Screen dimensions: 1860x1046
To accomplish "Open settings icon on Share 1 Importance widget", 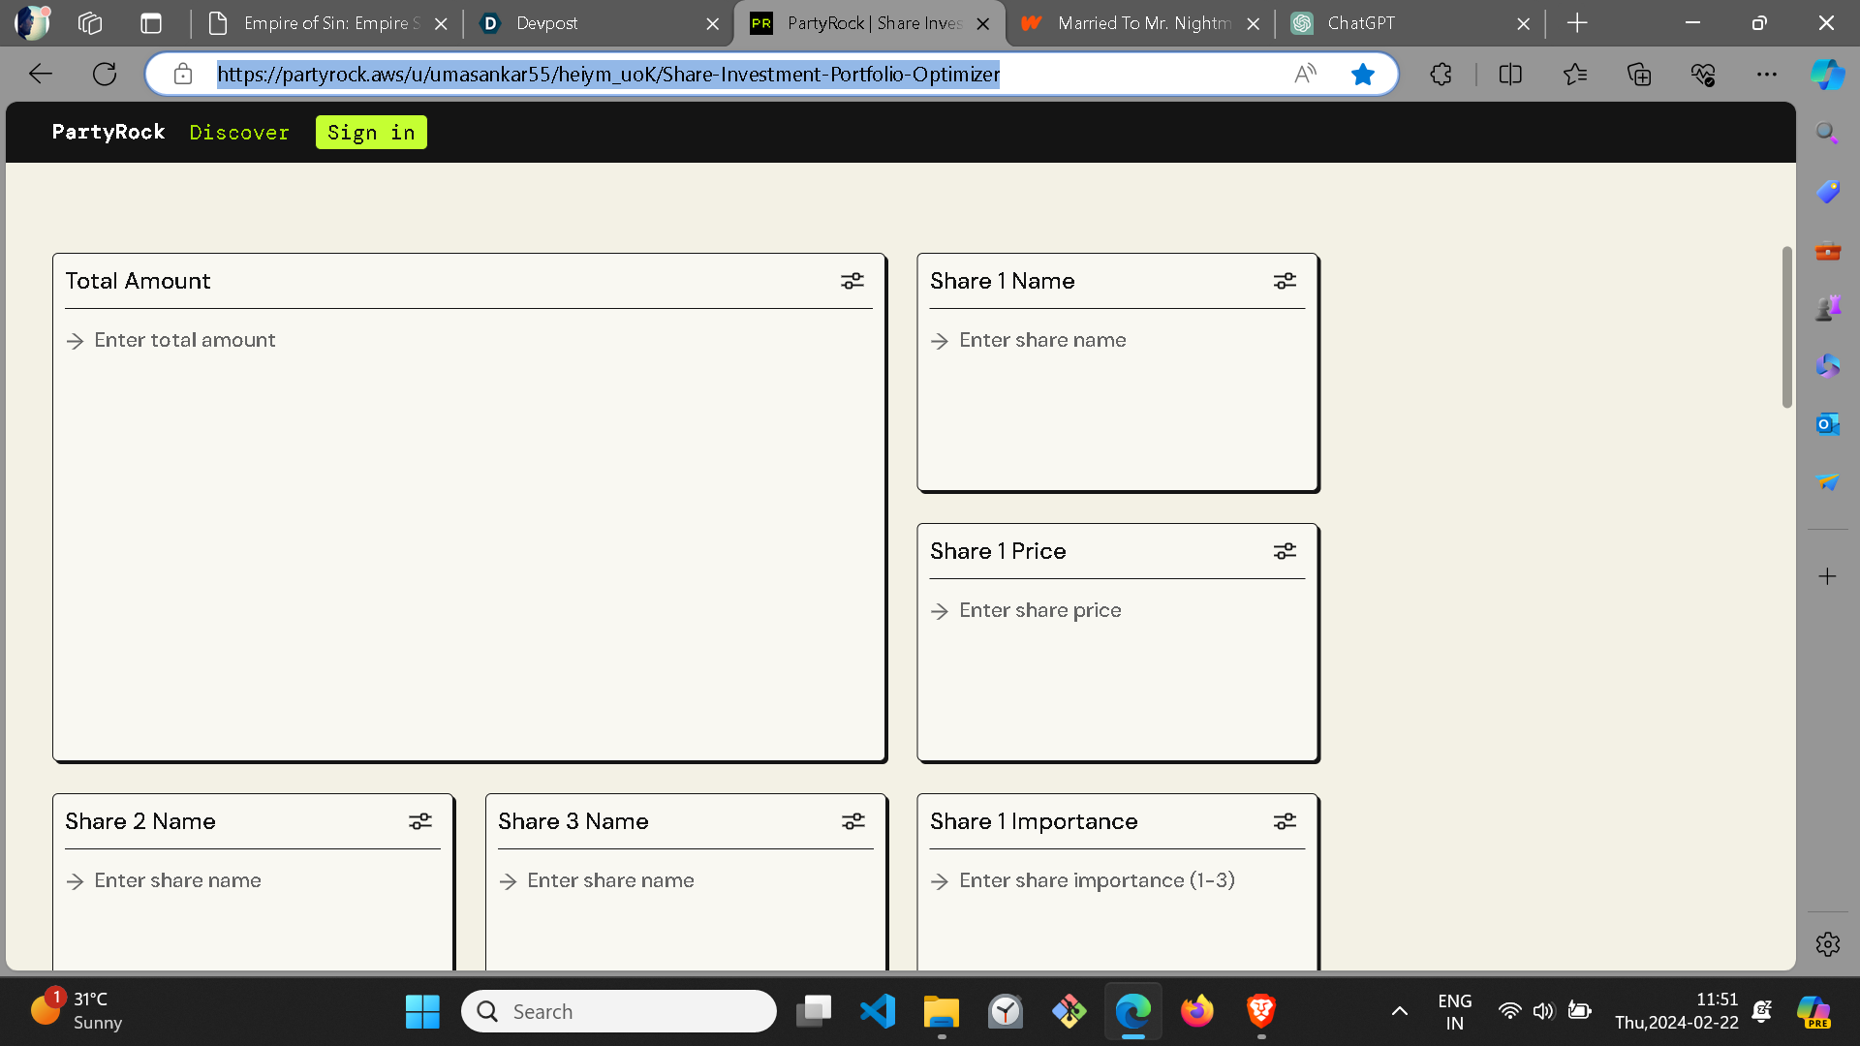I will click(x=1285, y=821).
